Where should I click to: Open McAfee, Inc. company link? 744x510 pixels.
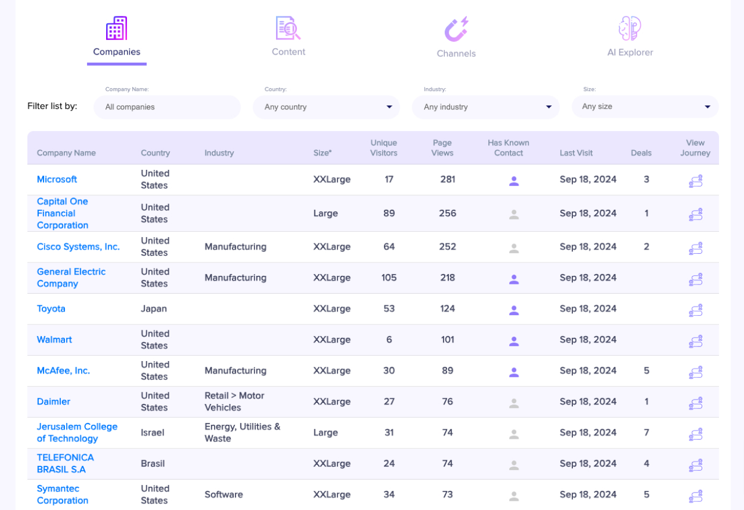63,370
